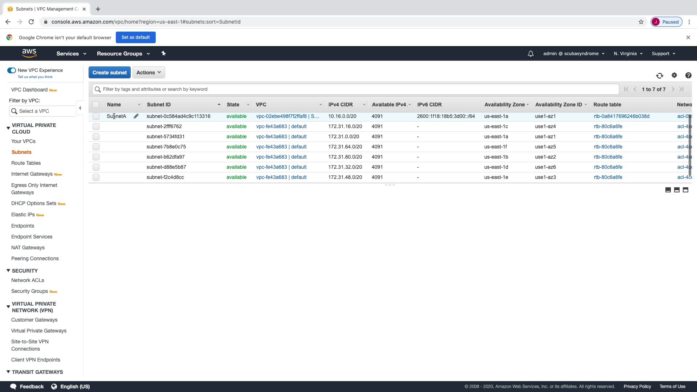
Task: Open the table settings gear icon
Action: 674,75
